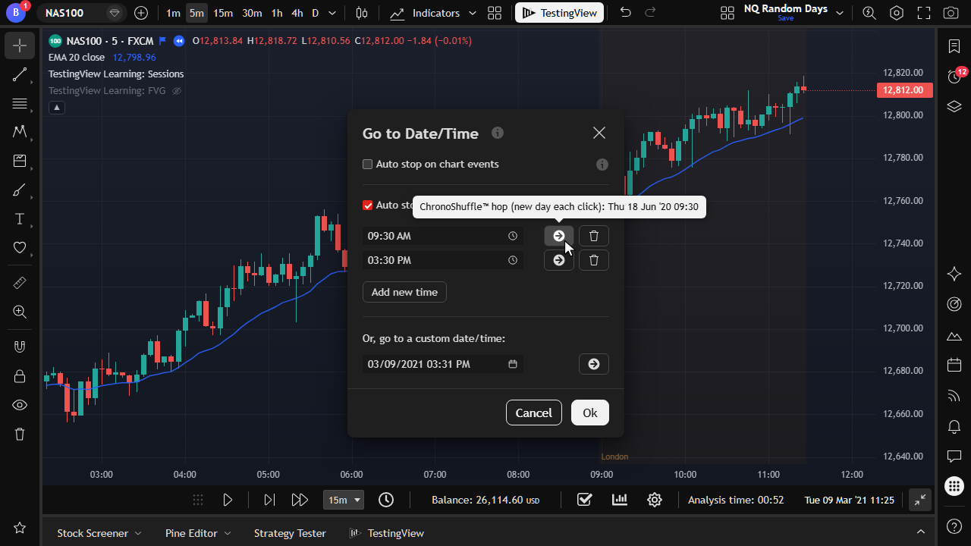Select the 1h timeframe
The height and width of the screenshot is (546, 971).
pos(277,13)
